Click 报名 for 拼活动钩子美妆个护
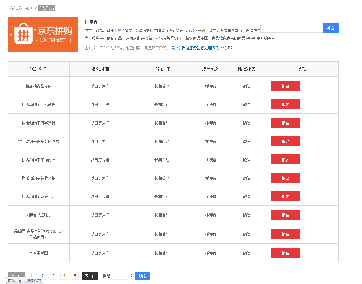The height and width of the screenshot is (284, 362). coord(285,178)
